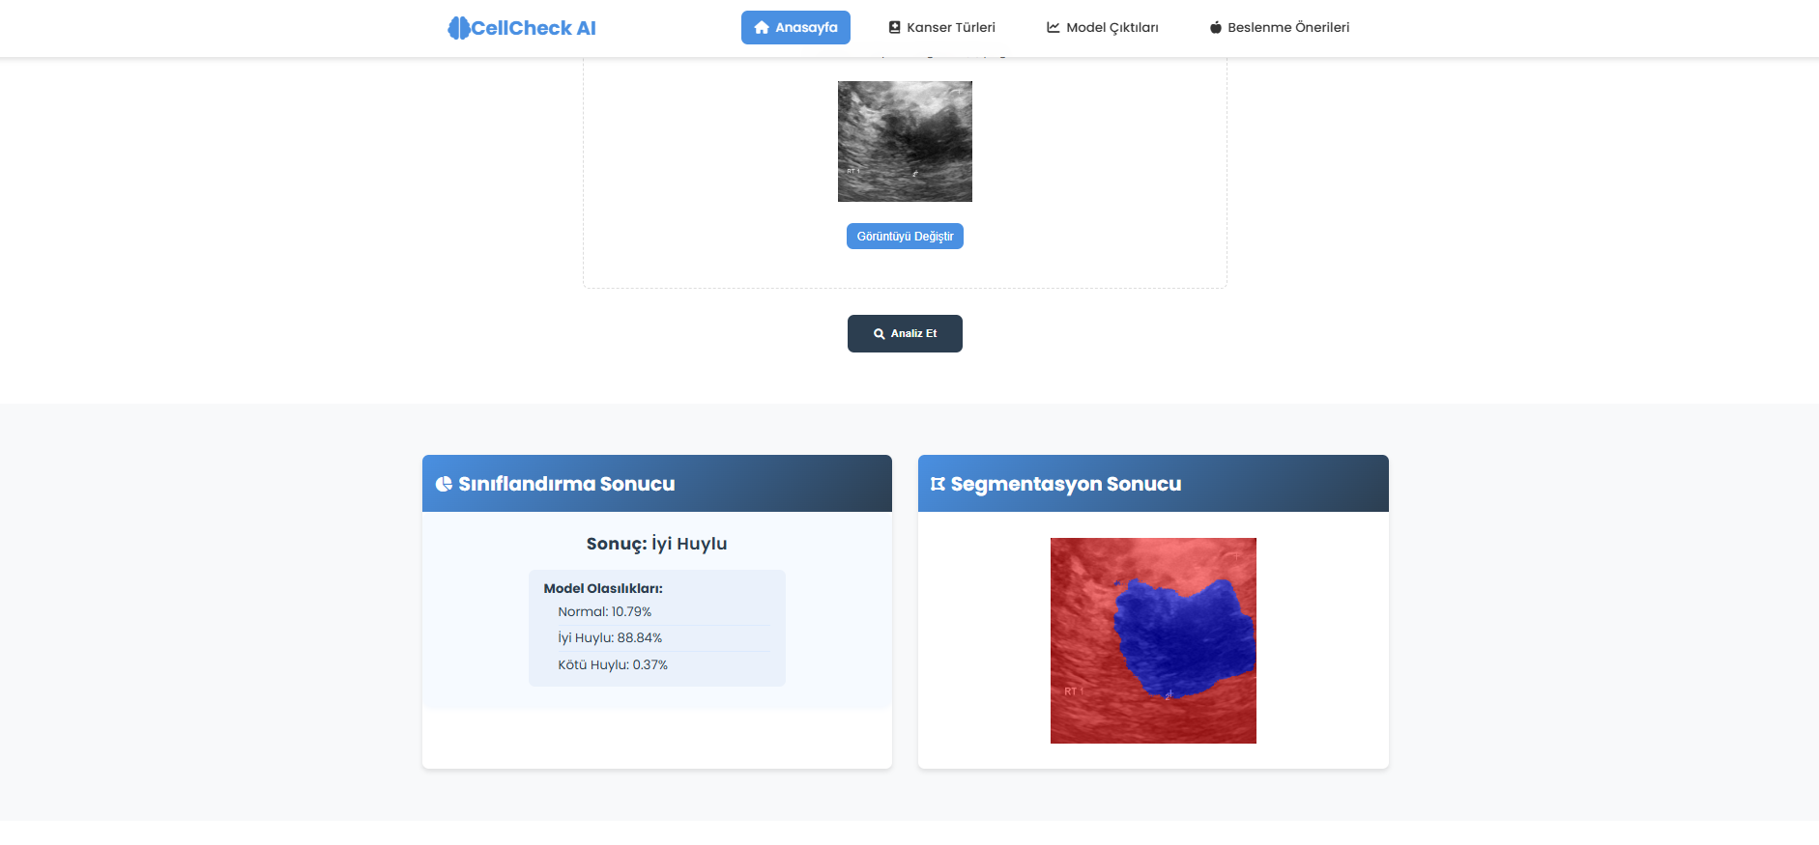Click the apple icon beside Beslenme Önerileri
The width and height of the screenshot is (1819, 845).
coord(1216,28)
